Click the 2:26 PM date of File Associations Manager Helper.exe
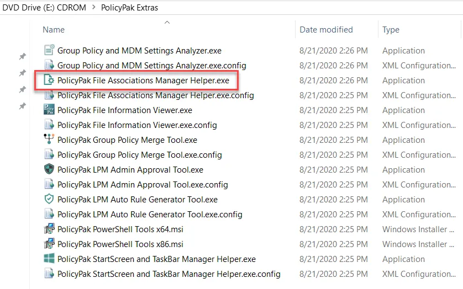Screen dimensions: 463x289 tap(334, 81)
